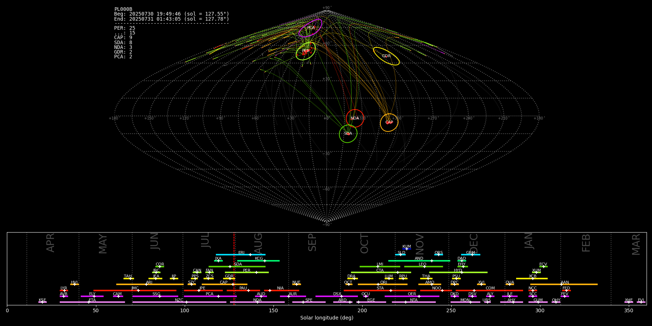Click the red NDA radiant circle on sky map
This screenshot has width=652, height=326.
[x=355, y=118]
